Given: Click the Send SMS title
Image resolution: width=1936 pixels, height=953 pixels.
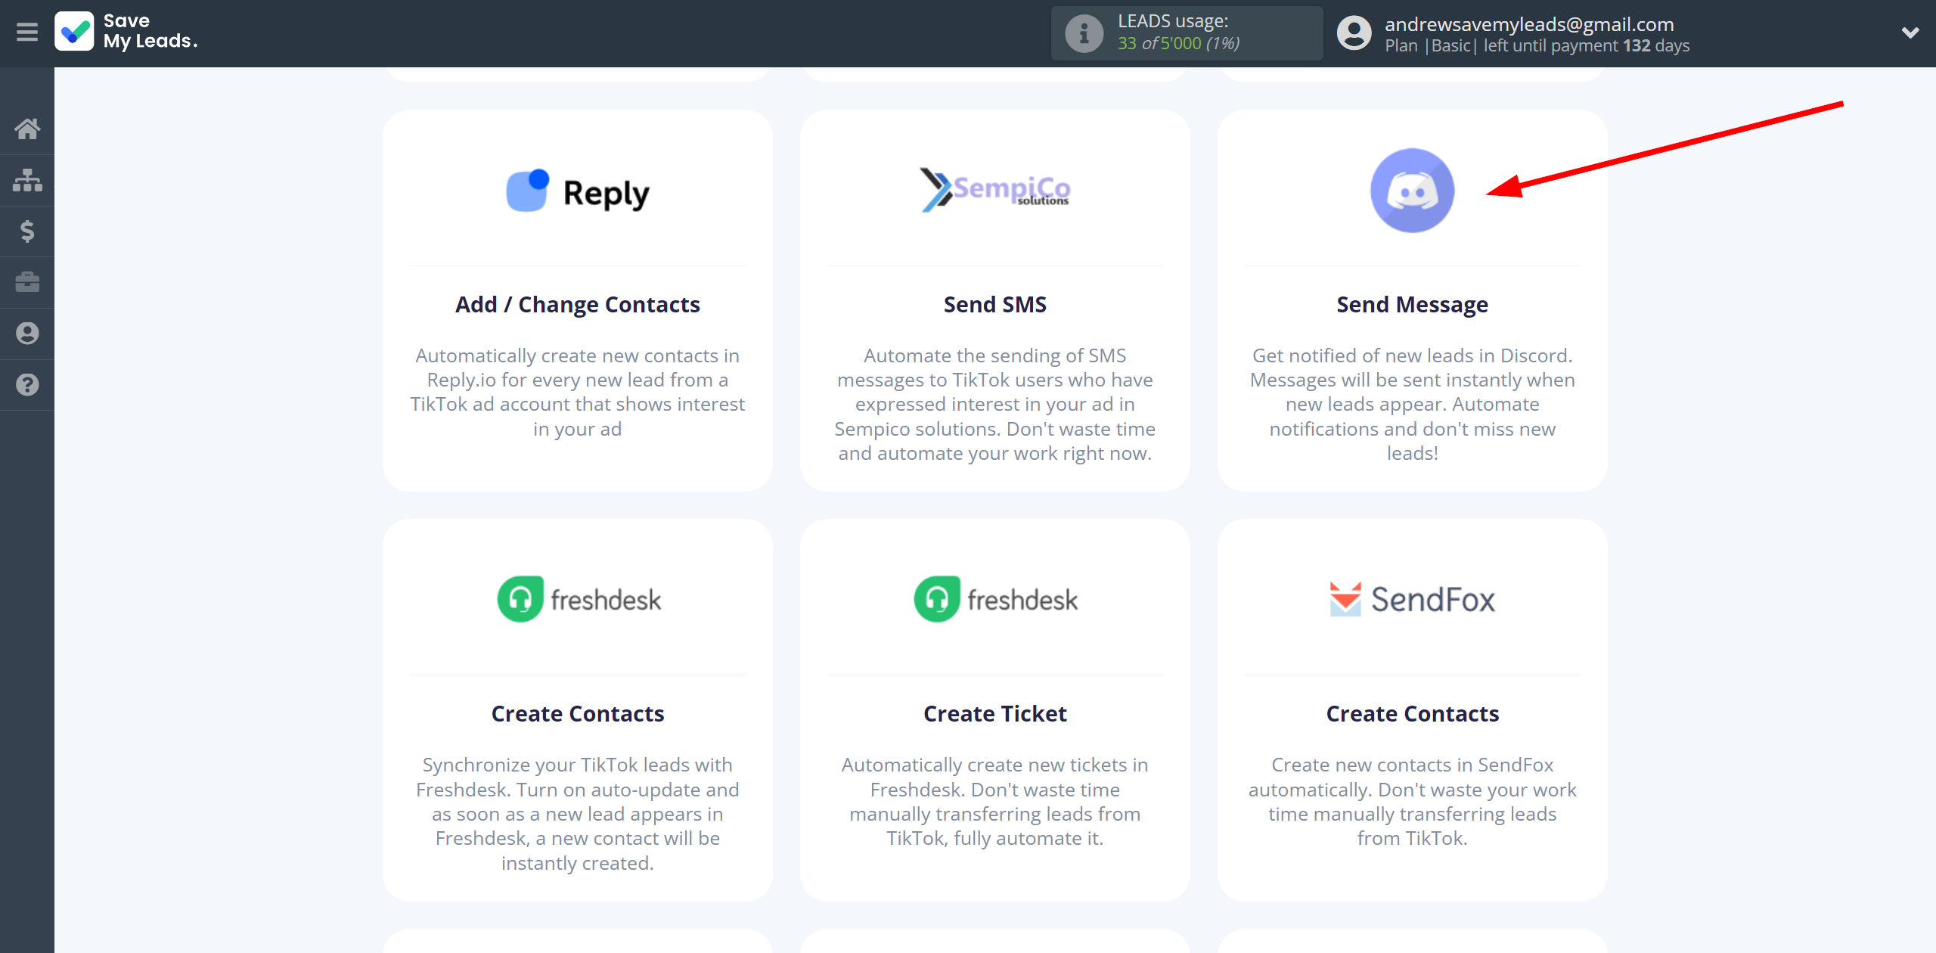Looking at the screenshot, I should pos(994,304).
